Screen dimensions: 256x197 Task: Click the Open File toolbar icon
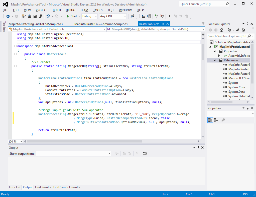tap(29, 16)
